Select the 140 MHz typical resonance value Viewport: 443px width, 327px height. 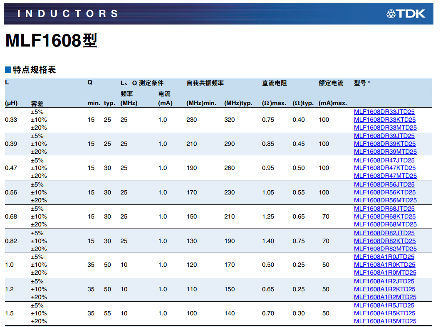click(230, 313)
